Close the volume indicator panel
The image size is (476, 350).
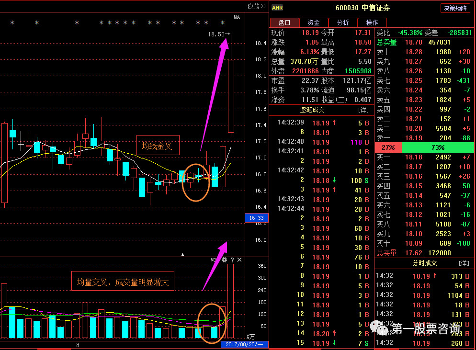239,260
